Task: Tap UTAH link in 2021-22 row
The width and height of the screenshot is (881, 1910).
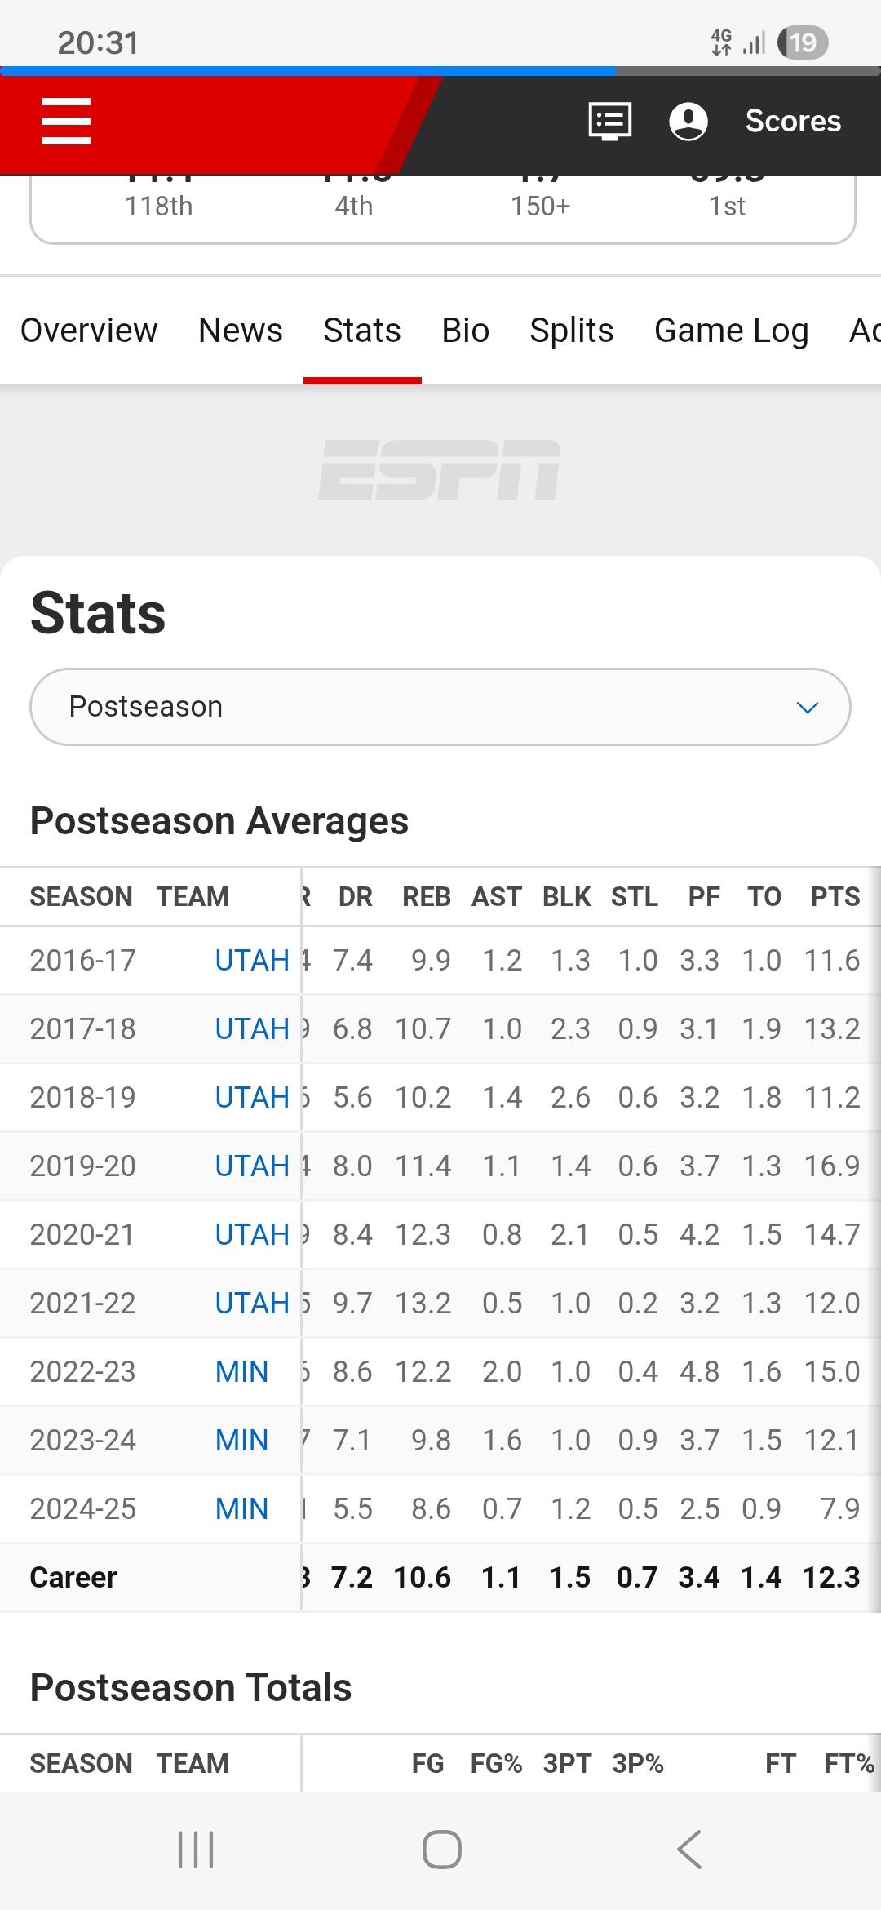Action: [252, 1304]
